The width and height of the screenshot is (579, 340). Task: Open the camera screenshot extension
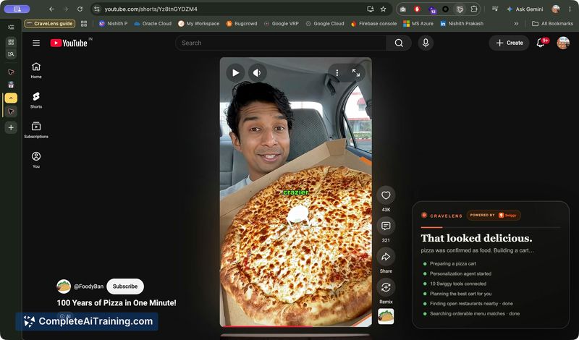click(403, 9)
